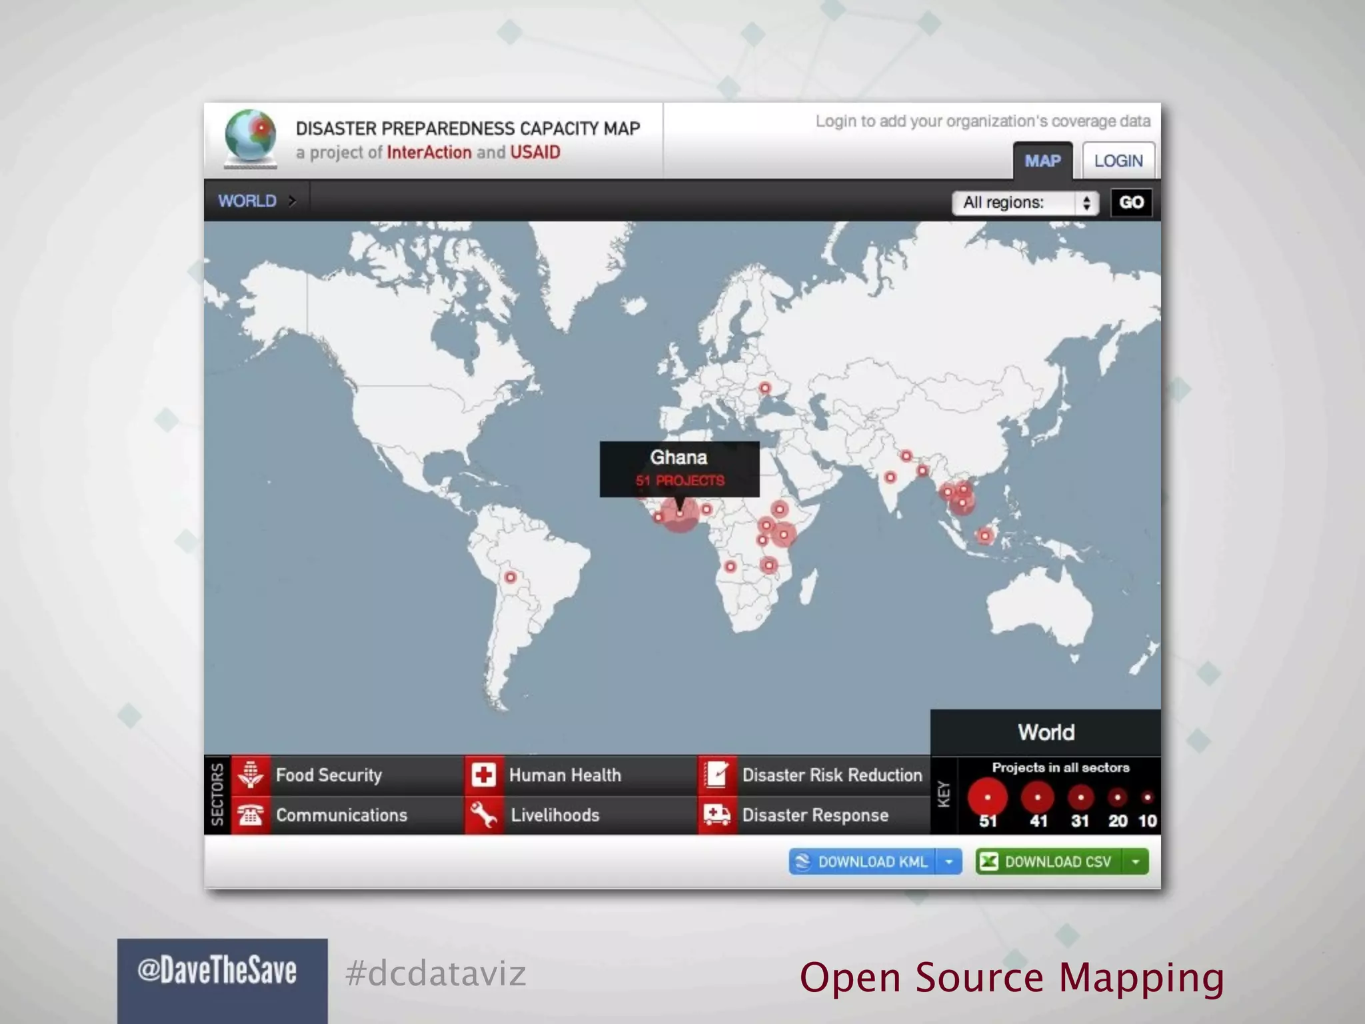Click the key circle labeled 31
This screenshot has width=1365, height=1024.
tap(1080, 797)
